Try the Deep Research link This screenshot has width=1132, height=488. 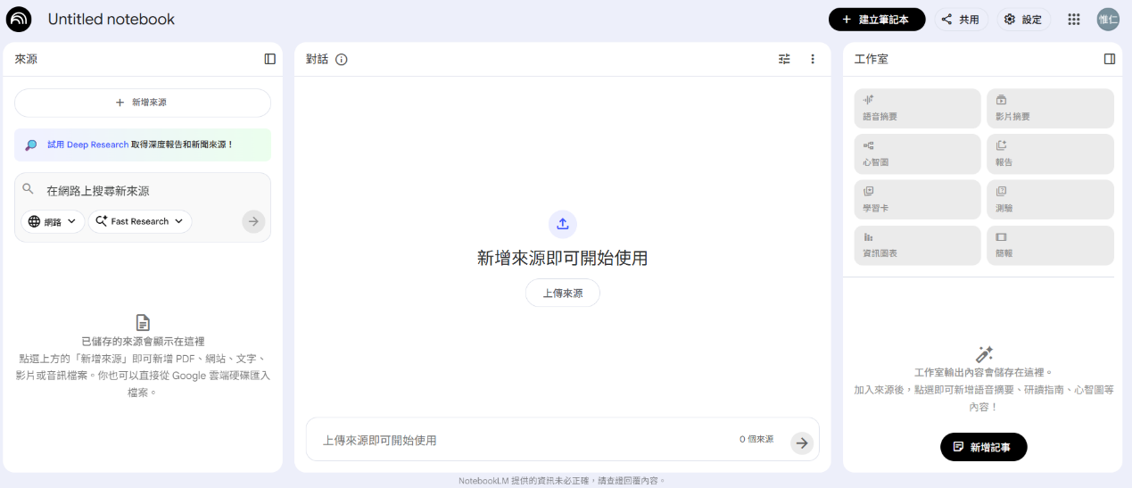click(87, 145)
